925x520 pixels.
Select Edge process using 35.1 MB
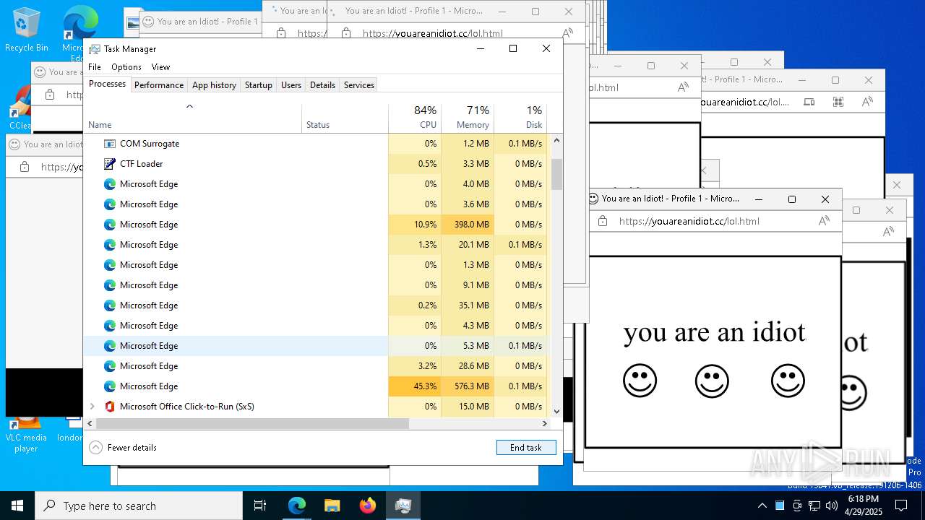click(317, 305)
